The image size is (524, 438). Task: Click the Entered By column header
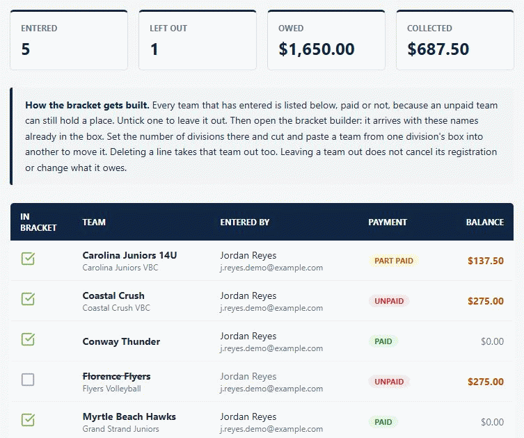[x=245, y=222]
